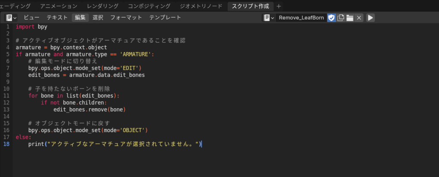The width and height of the screenshot is (439, 177).
Task: Click the new text duplicate icon
Action: 340,18
